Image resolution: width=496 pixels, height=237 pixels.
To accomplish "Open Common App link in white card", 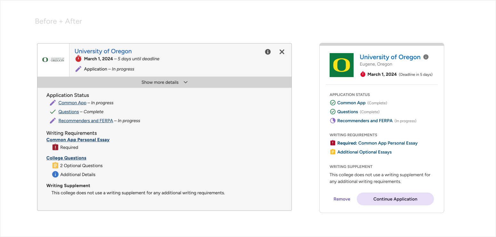I will (x=351, y=103).
